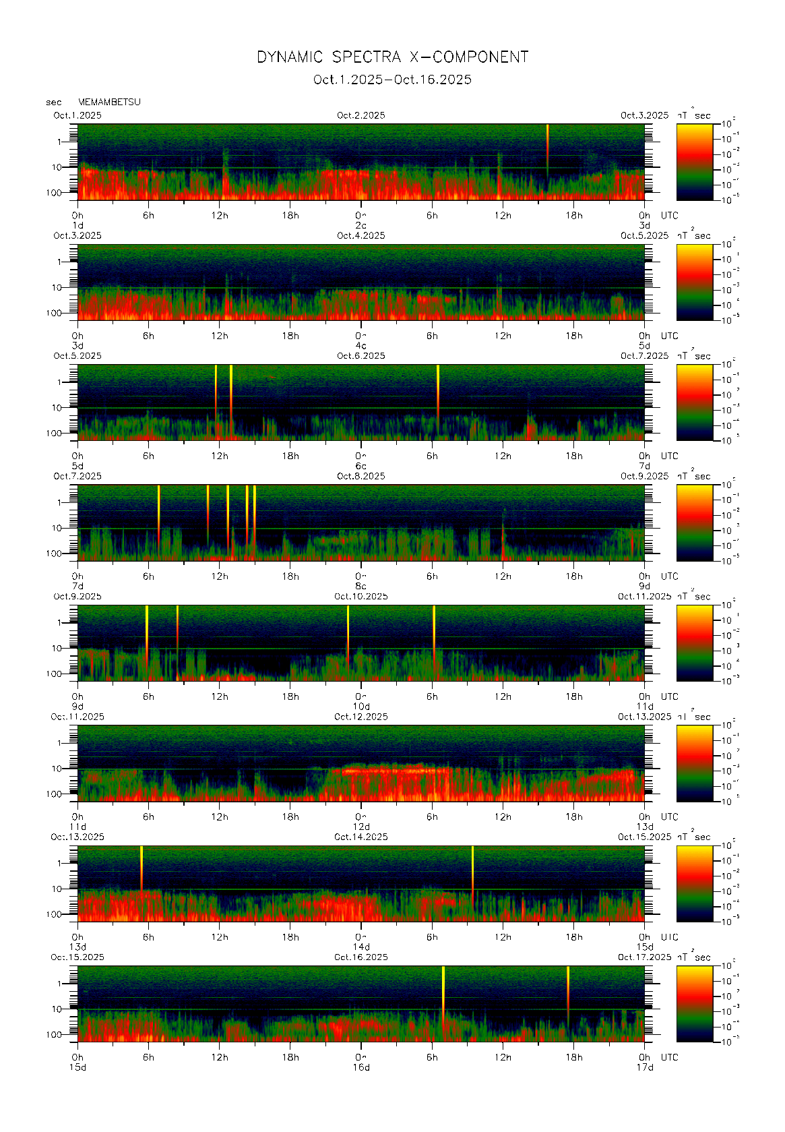Select the color scale of the fifth spectrogram
This screenshot has height=1132, width=785.
tap(694, 643)
